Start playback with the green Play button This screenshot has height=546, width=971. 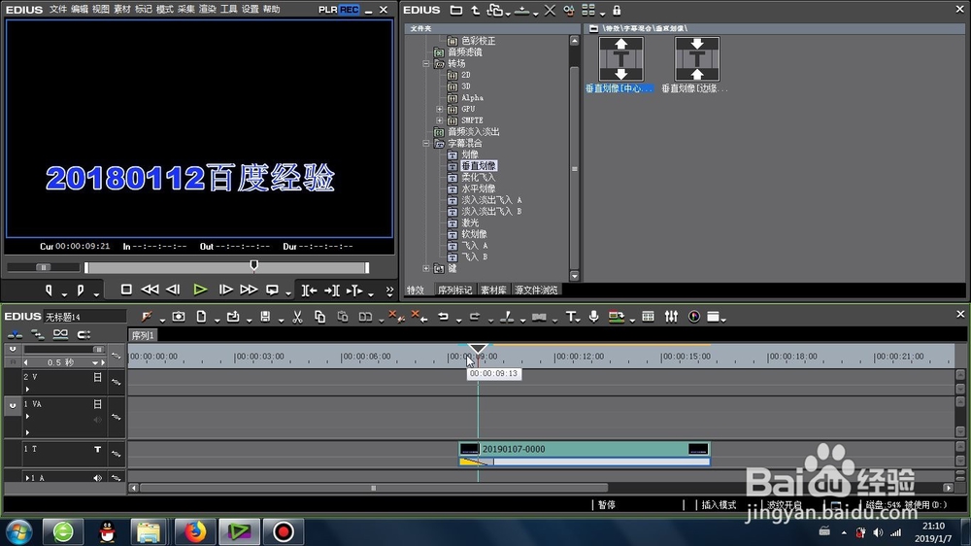(x=199, y=290)
